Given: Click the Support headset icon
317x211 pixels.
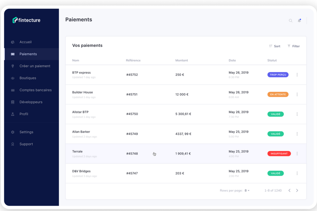Looking at the screenshot, I should (13, 144).
